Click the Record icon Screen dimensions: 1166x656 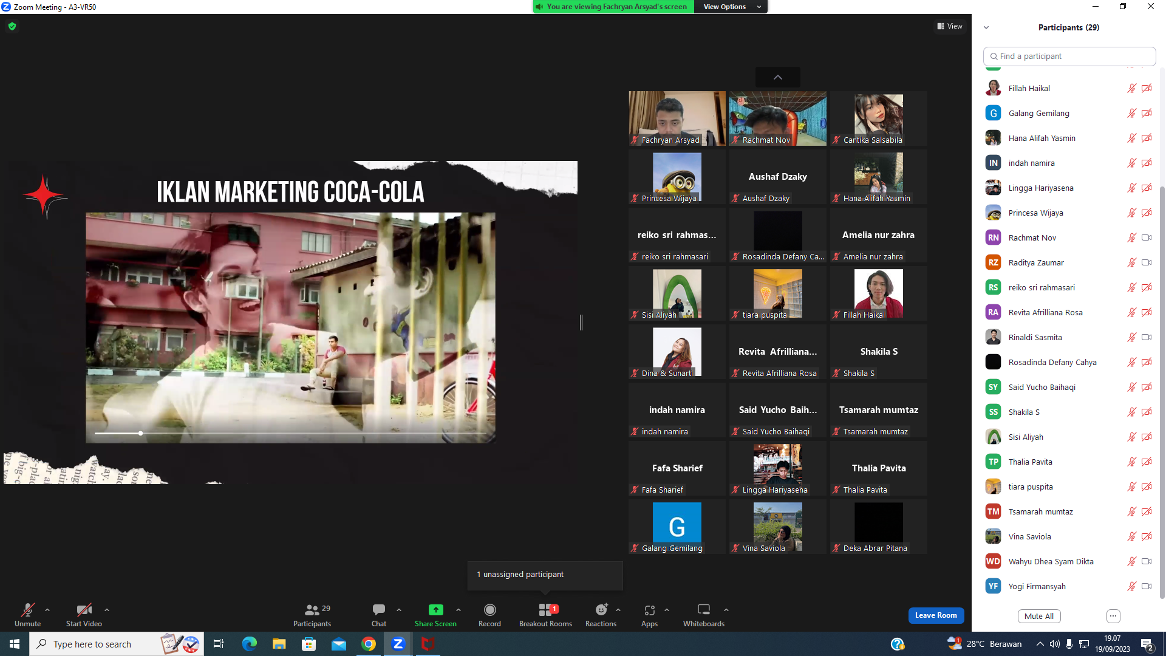click(x=489, y=610)
